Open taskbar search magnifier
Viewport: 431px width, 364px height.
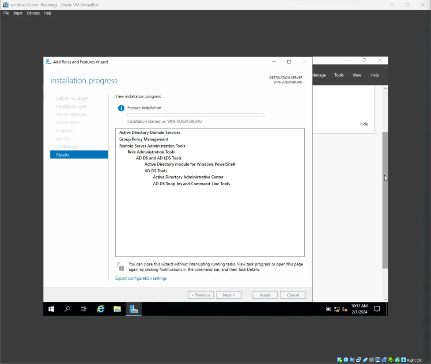tap(67, 309)
